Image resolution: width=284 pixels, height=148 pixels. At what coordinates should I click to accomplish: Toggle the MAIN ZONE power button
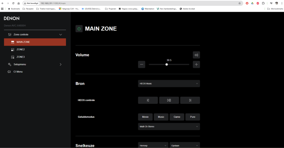click(x=79, y=29)
